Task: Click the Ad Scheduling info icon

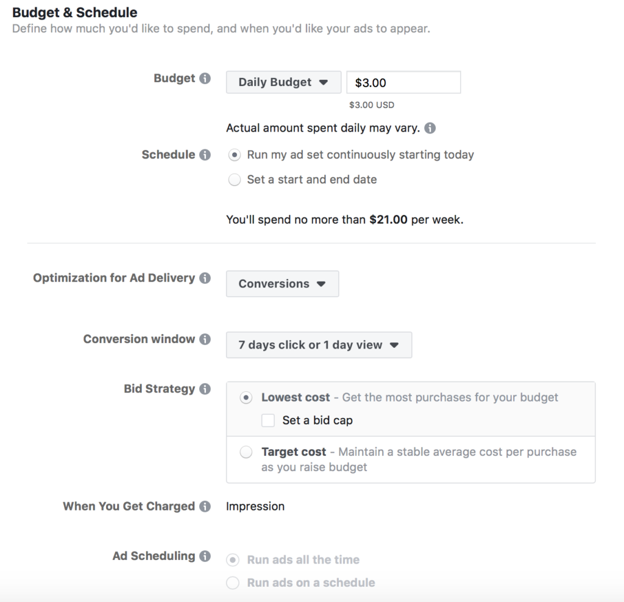Action: [205, 556]
